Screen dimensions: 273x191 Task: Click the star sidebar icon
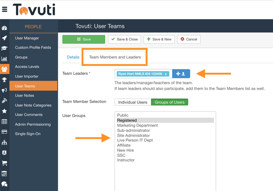4,111
